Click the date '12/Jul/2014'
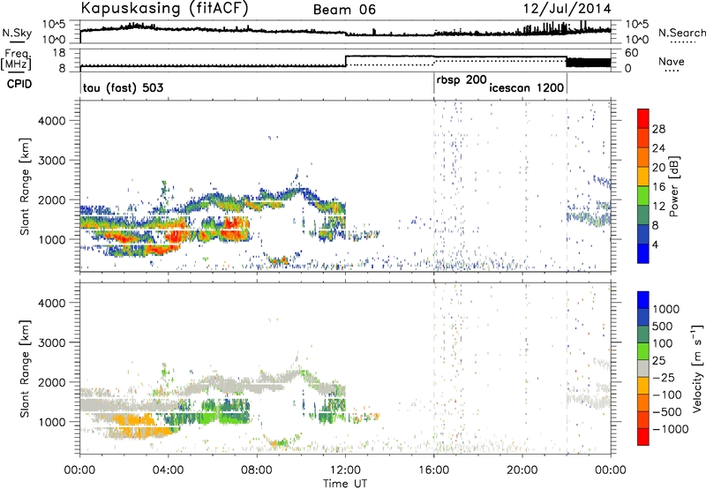This screenshot has width=706, height=489. (567, 9)
